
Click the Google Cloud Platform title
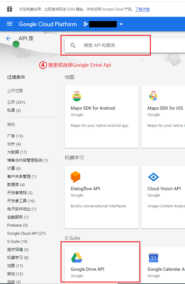pos(48,24)
